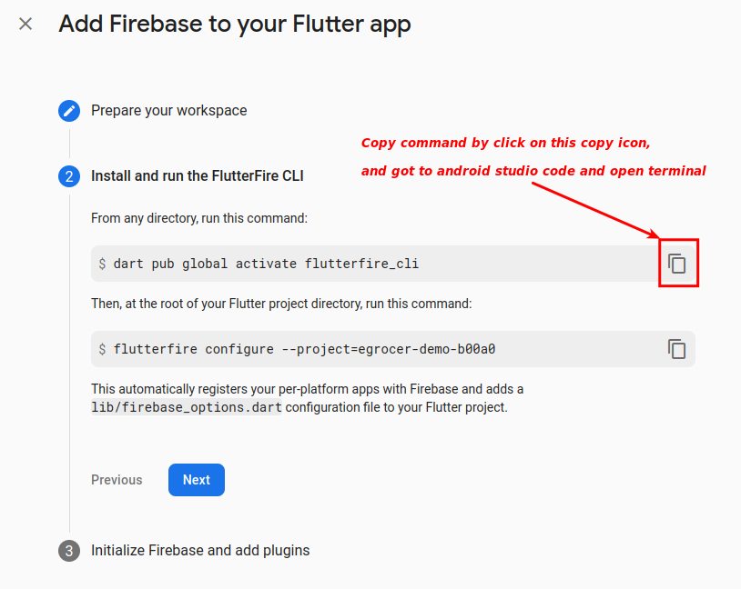Click the dollar prompt before flutterfire command
This screenshot has width=741, height=589.
pos(102,349)
